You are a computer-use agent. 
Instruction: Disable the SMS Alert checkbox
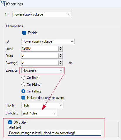10,122
